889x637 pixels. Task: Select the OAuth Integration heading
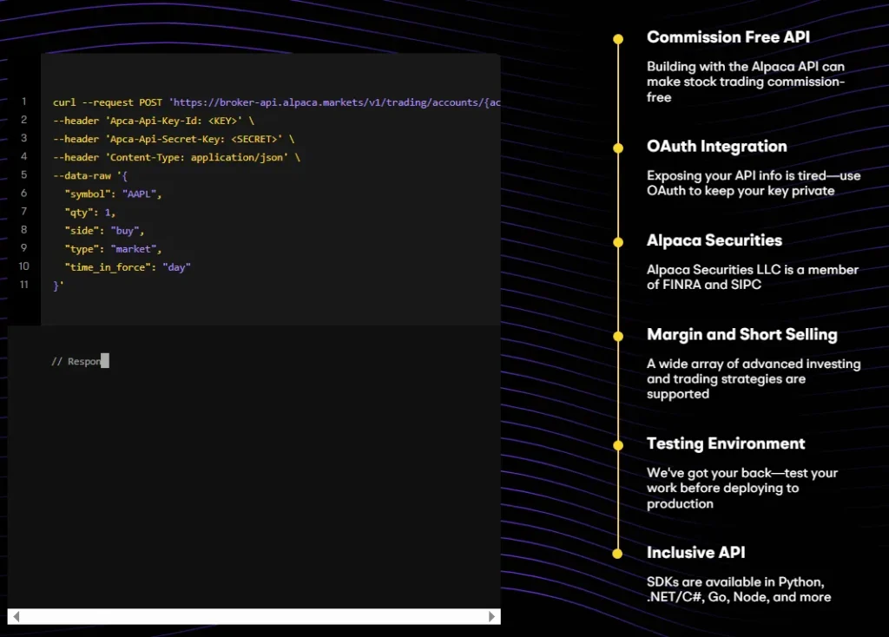click(716, 147)
